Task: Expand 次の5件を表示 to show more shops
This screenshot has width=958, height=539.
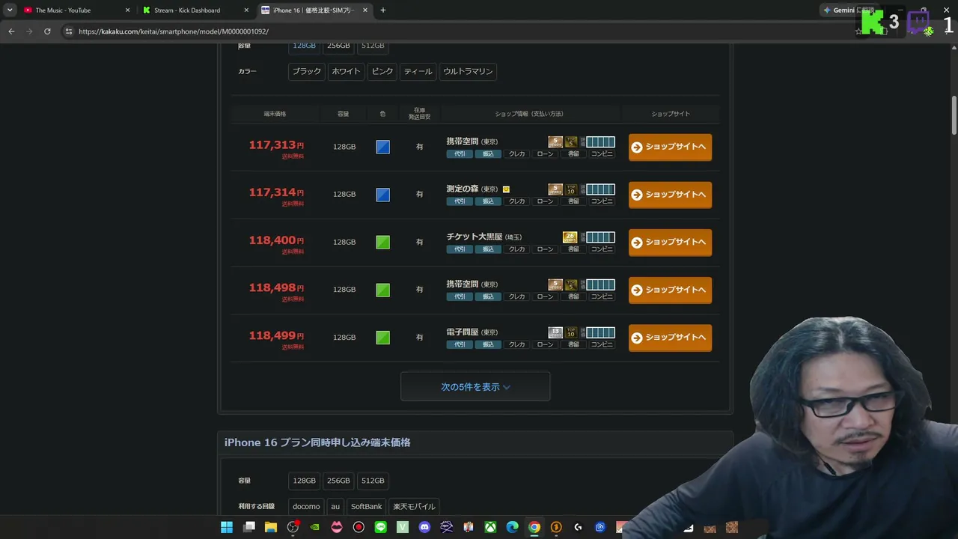Action: 475,387
